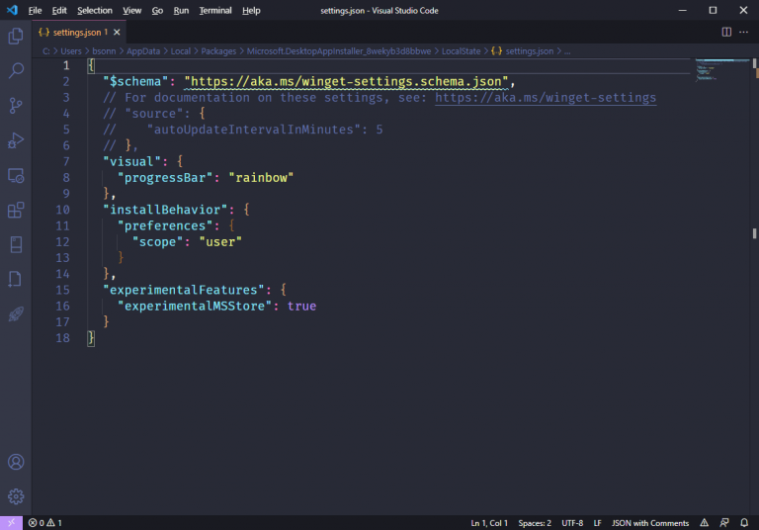The image size is (759, 530).
Task: Click the "rainbow" value text
Action: click(261, 178)
